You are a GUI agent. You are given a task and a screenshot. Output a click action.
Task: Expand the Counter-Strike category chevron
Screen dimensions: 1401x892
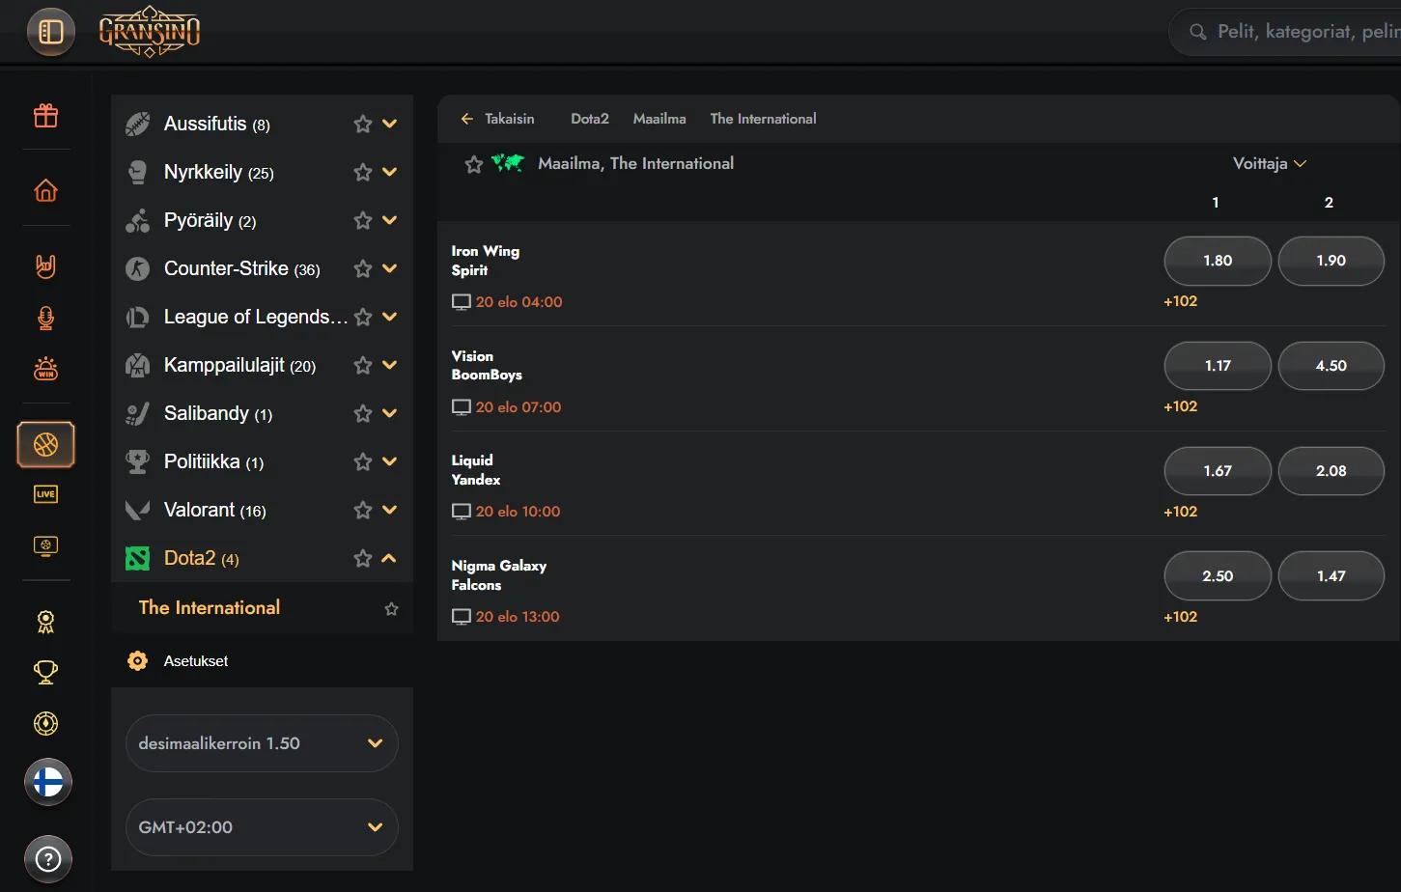(390, 268)
